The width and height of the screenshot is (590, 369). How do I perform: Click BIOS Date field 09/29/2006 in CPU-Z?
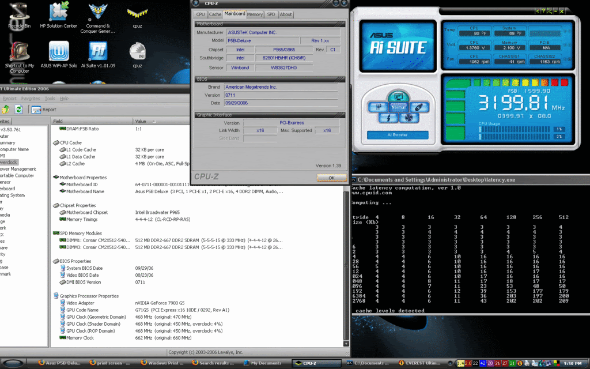281,103
